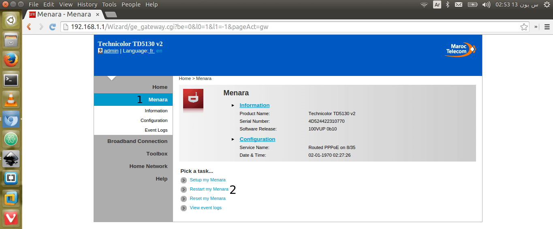Show hidden extensions chevron
Image resolution: width=553 pixels, height=229 pixels.
click(x=536, y=27)
